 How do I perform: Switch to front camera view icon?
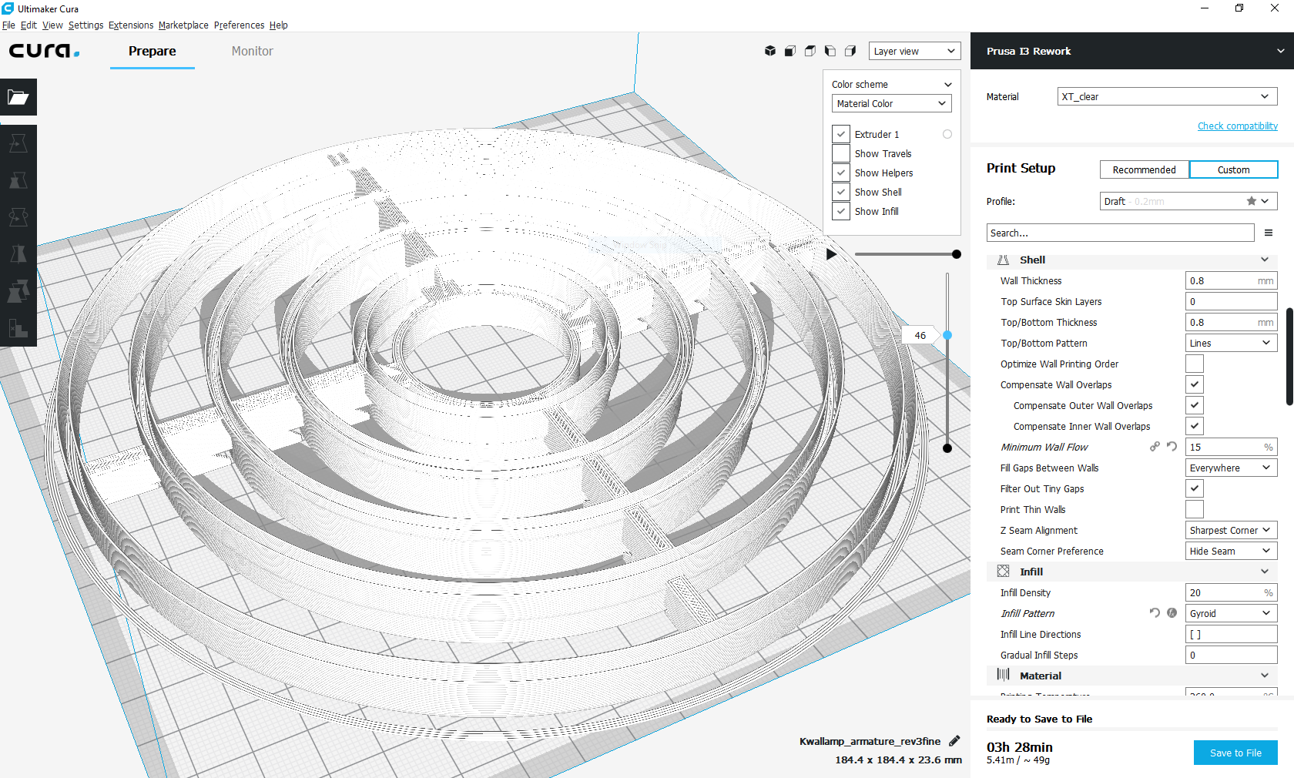click(x=789, y=51)
